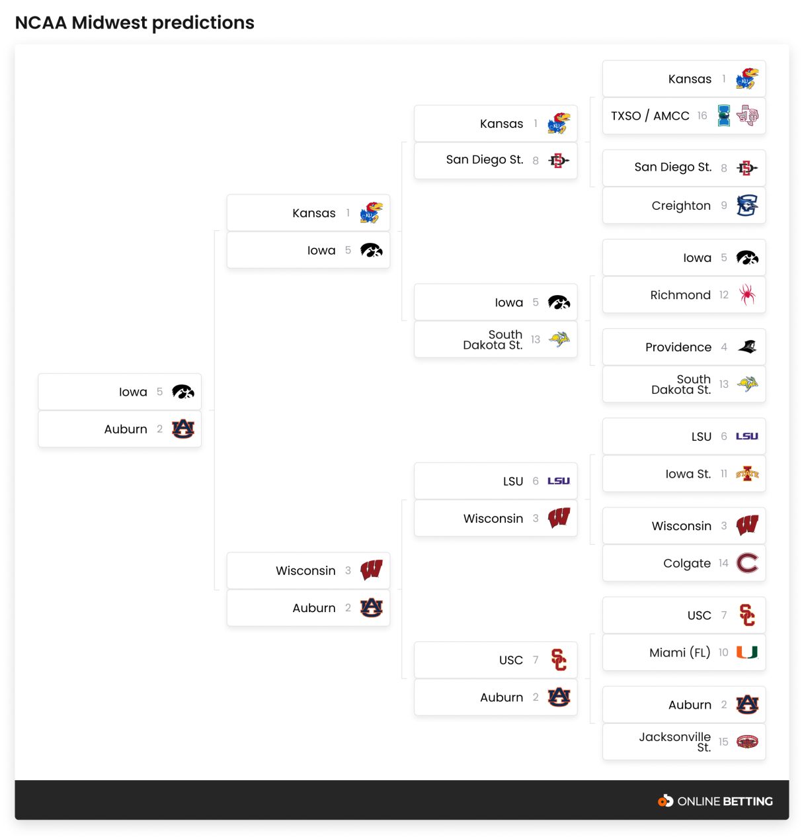The height and width of the screenshot is (839, 804).
Task: Select Kansas in first round matchup
Action: (684, 79)
